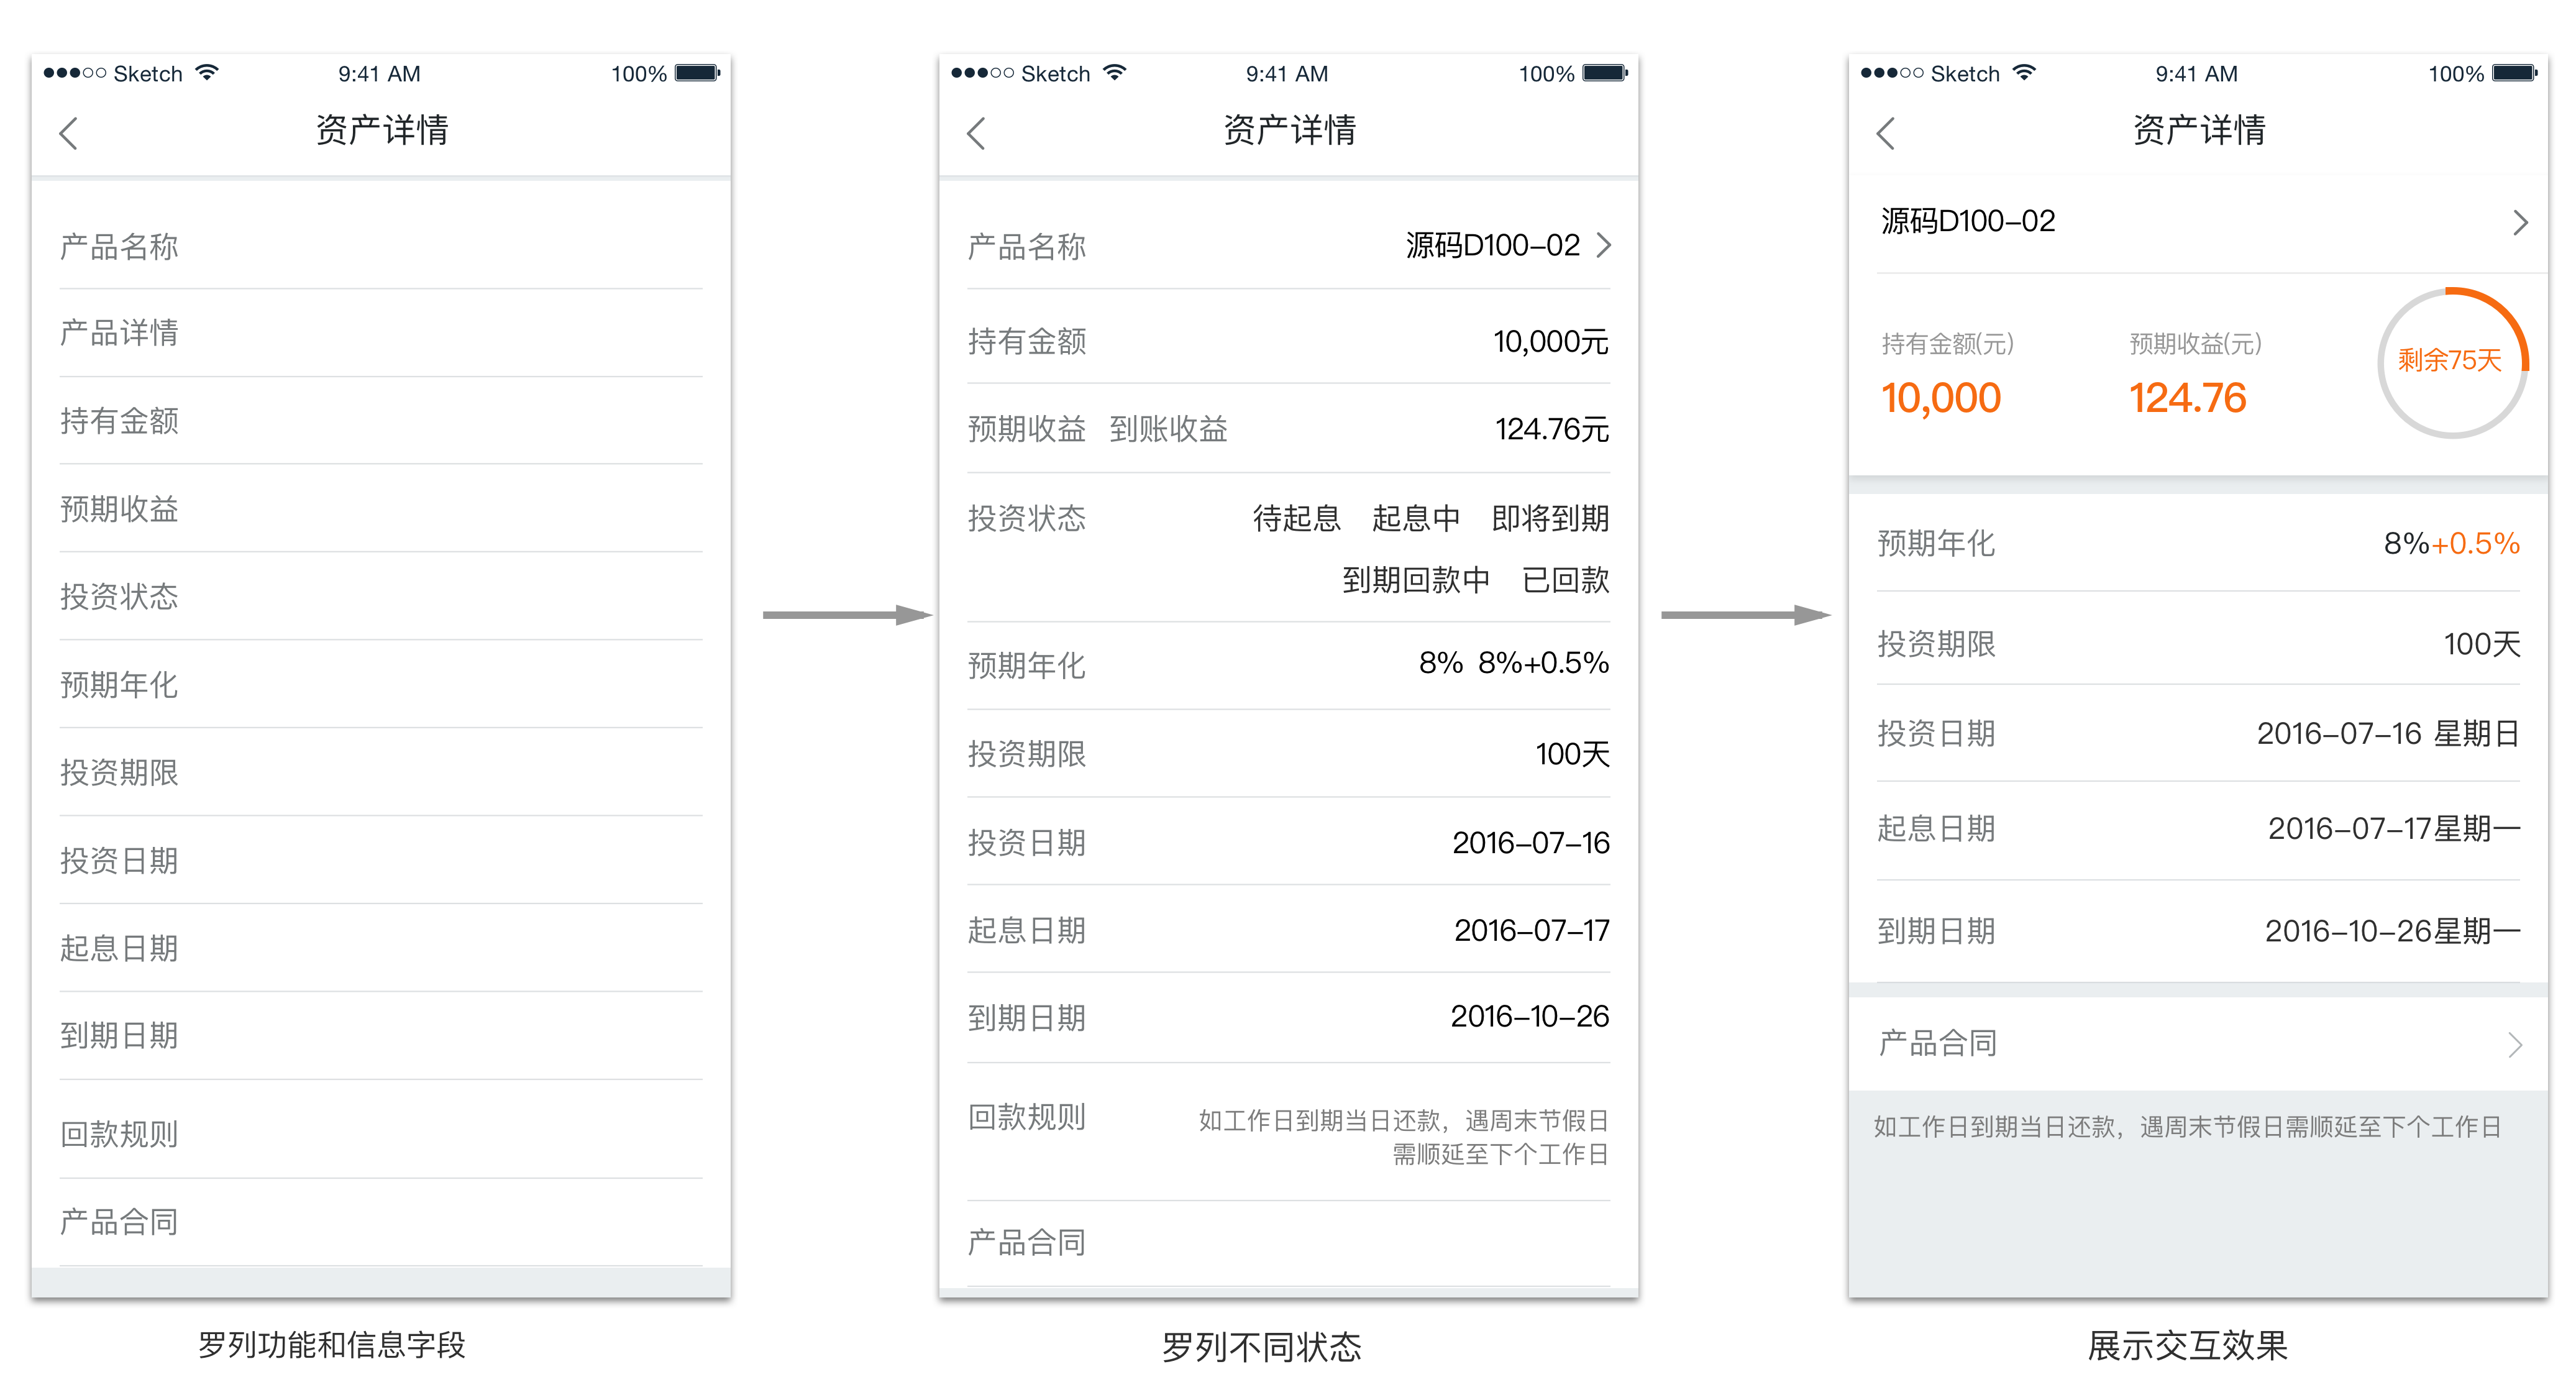Tap WiFi icon in right phone status bar
The image size is (2576, 1400).
[2024, 73]
